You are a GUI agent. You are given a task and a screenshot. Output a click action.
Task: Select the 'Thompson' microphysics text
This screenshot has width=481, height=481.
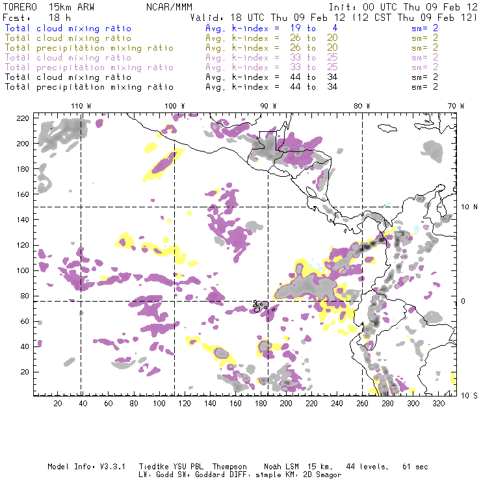pyautogui.click(x=229, y=467)
